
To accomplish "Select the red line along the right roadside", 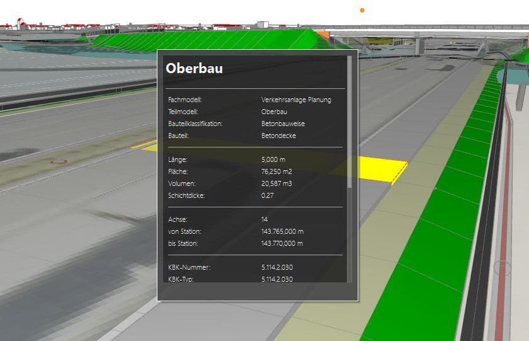I will (x=504, y=219).
